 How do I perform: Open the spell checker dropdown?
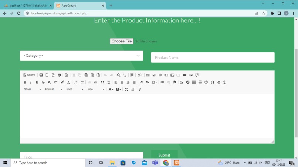pos(140,75)
